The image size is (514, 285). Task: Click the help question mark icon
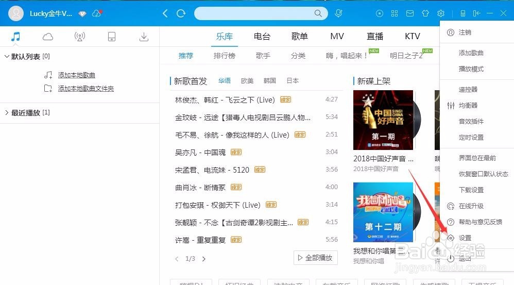point(451,222)
